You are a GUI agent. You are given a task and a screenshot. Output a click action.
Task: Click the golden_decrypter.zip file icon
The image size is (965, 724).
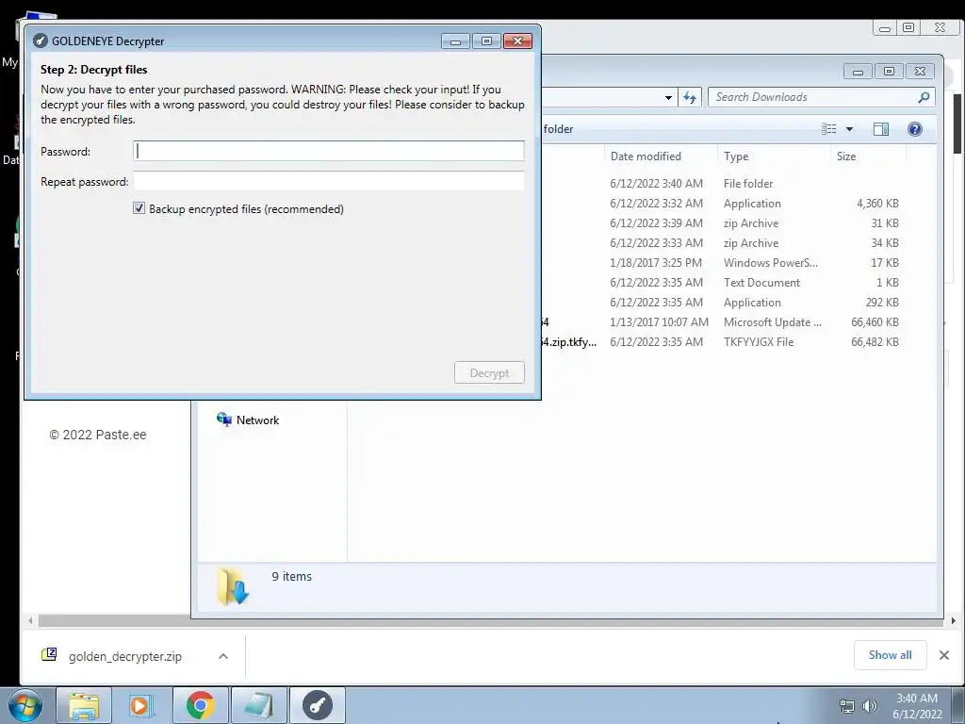point(49,654)
